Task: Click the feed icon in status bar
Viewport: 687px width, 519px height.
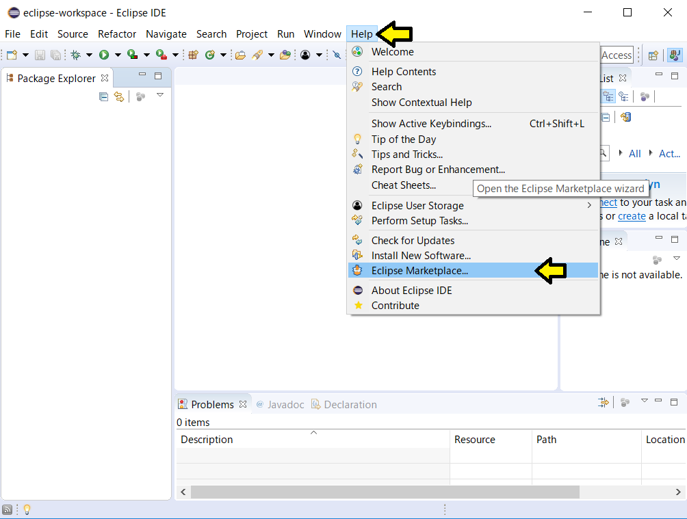Action: (7, 509)
